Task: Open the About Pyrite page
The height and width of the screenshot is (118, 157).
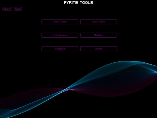Action: pos(99,22)
